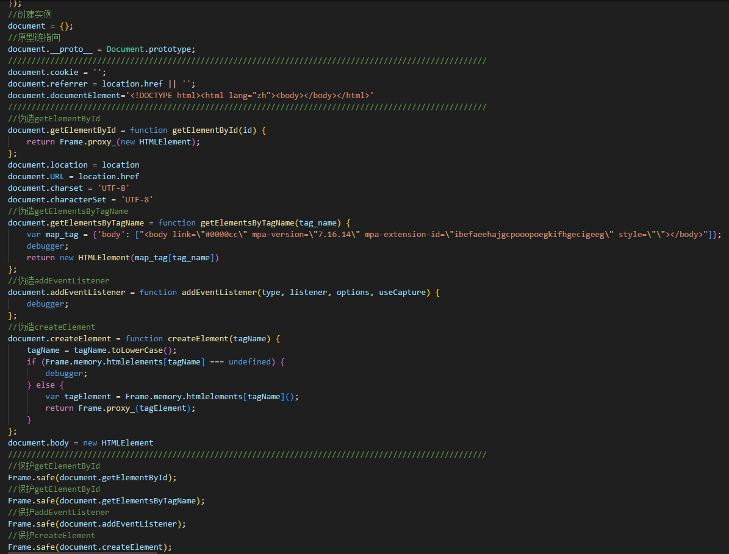Click the return Frame.proxy_(new HTMLElement) statement
Viewport: 729px width, 554px height.
pyautogui.click(x=113, y=141)
